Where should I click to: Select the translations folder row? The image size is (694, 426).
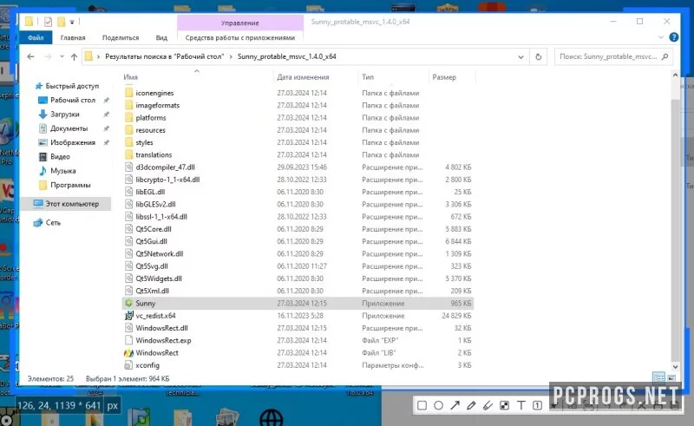pos(298,155)
